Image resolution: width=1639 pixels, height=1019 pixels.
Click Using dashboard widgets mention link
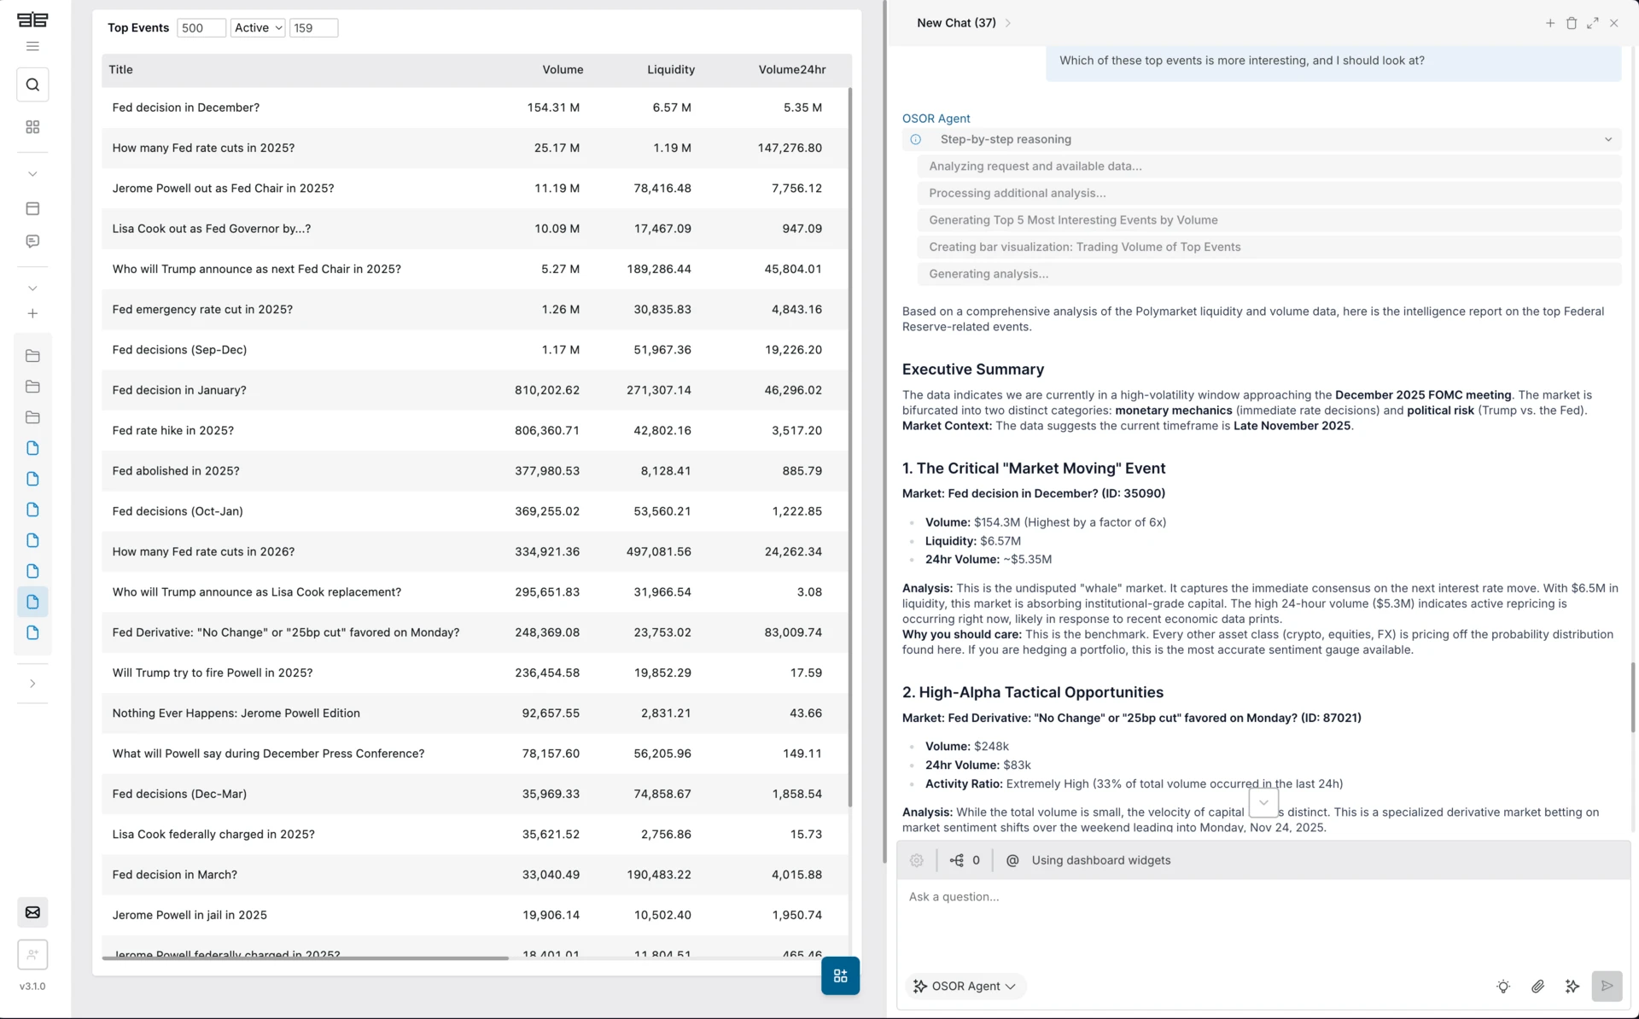click(1099, 860)
